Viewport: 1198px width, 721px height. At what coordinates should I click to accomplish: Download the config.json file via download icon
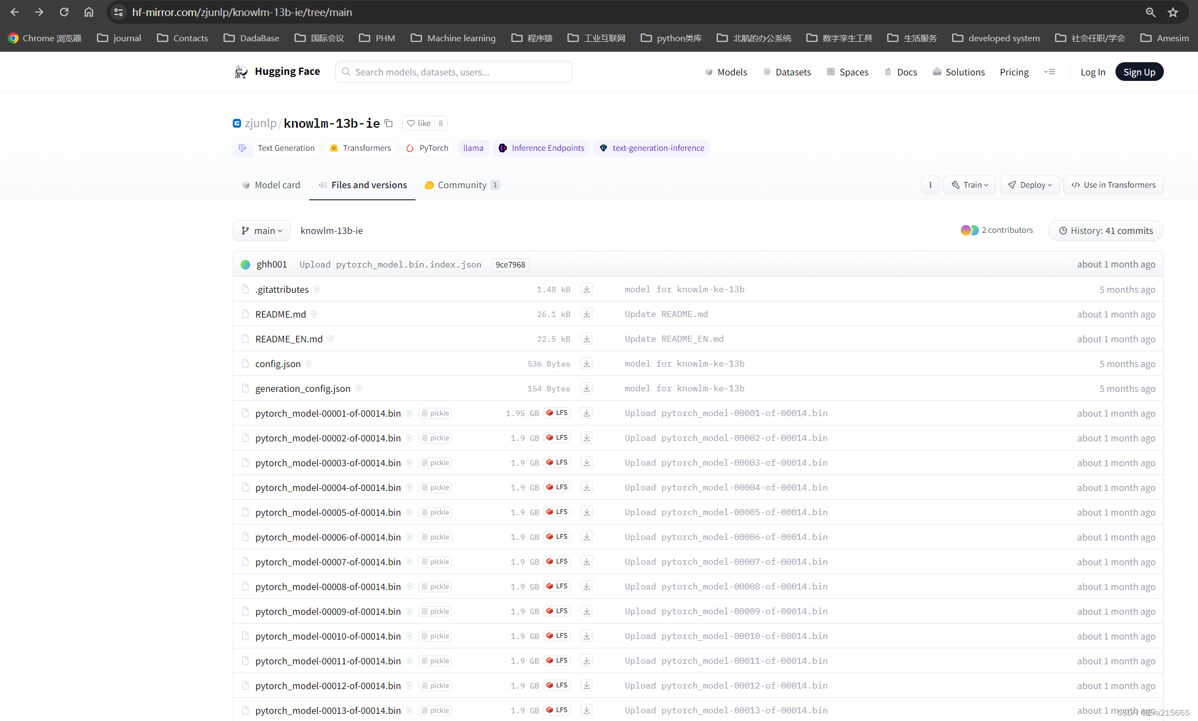pos(587,363)
